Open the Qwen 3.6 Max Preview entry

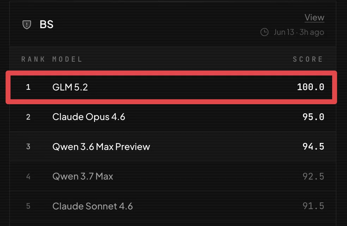[x=101, y=147]
